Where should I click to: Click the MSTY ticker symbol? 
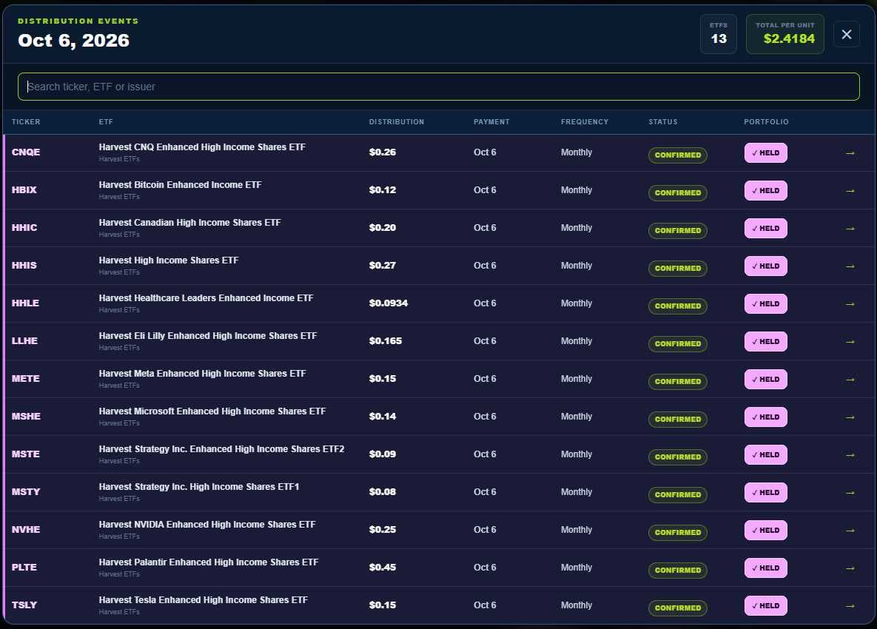pyautogui.click(x=26, y=492)
